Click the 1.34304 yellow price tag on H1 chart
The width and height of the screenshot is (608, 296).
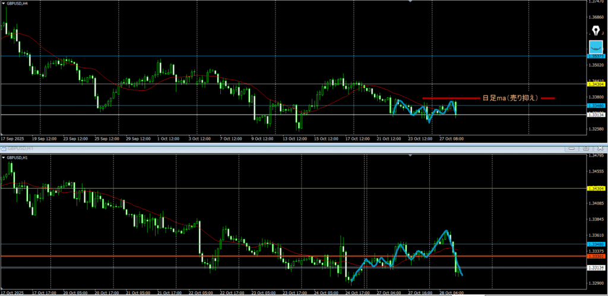[x=596, y=189]
